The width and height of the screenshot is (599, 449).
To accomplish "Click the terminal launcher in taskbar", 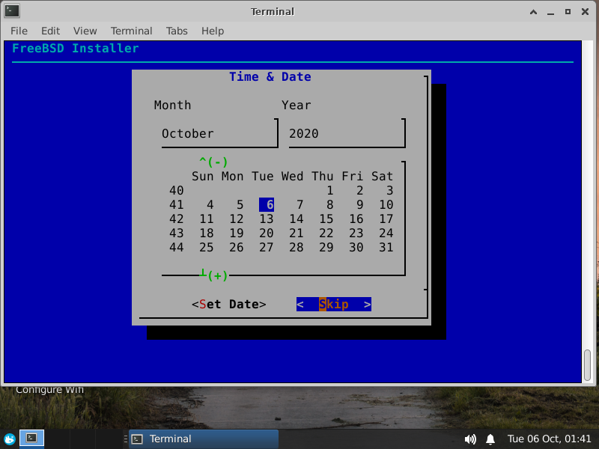I will [31, 439].
